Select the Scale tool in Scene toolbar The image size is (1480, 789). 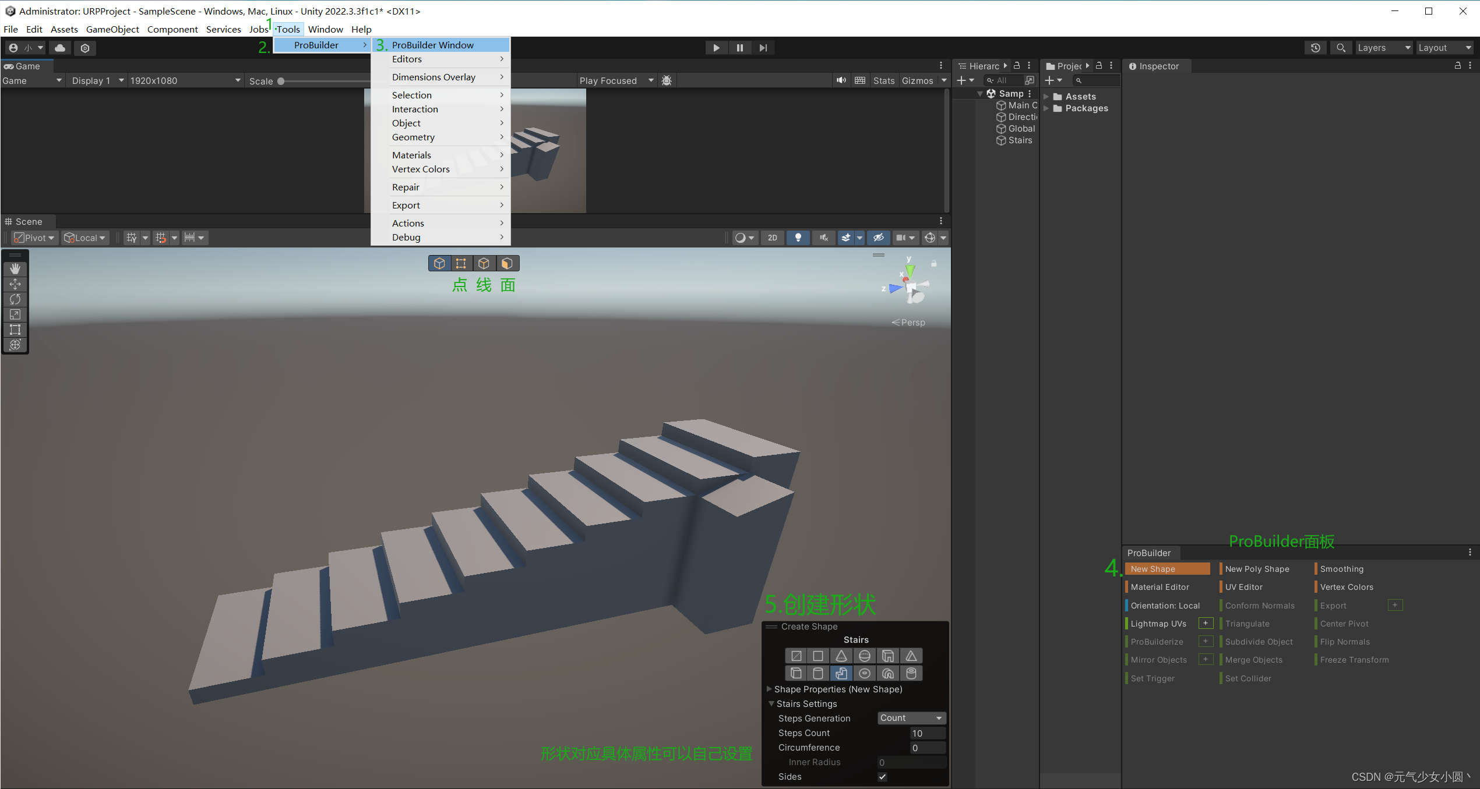(15, 314)
